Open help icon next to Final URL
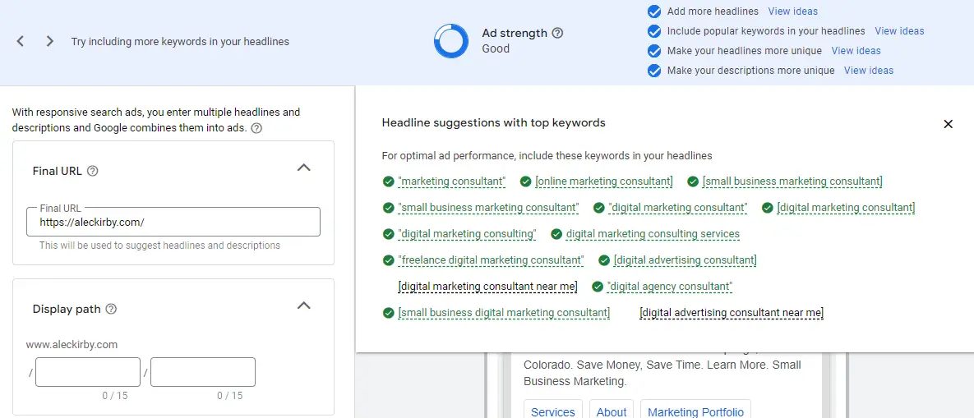Screen dimensions: 974x418 click(x=93, y=171)
